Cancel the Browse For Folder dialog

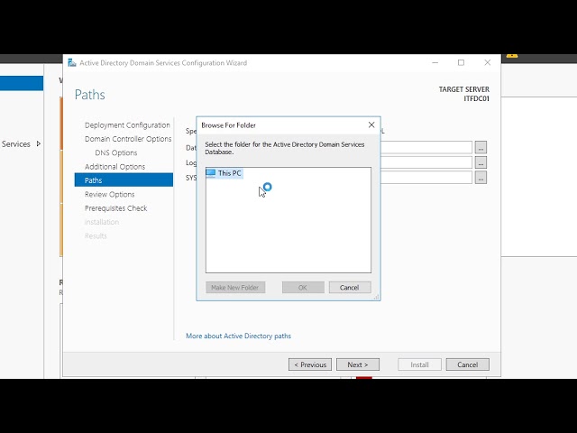350,288
